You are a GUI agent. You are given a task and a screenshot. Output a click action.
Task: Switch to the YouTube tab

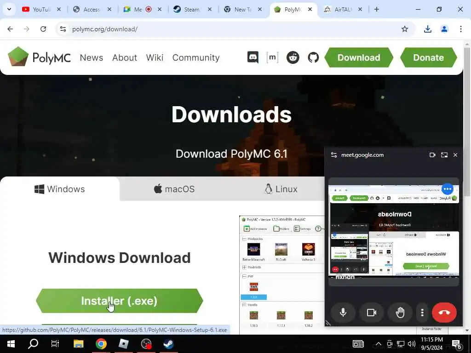click(41, 10)
